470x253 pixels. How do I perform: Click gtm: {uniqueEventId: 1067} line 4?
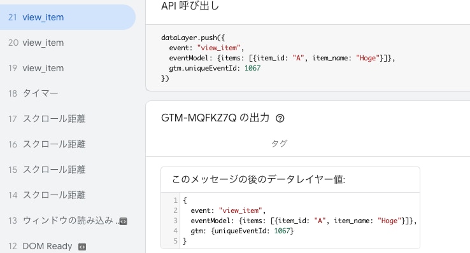click(242, 231)
